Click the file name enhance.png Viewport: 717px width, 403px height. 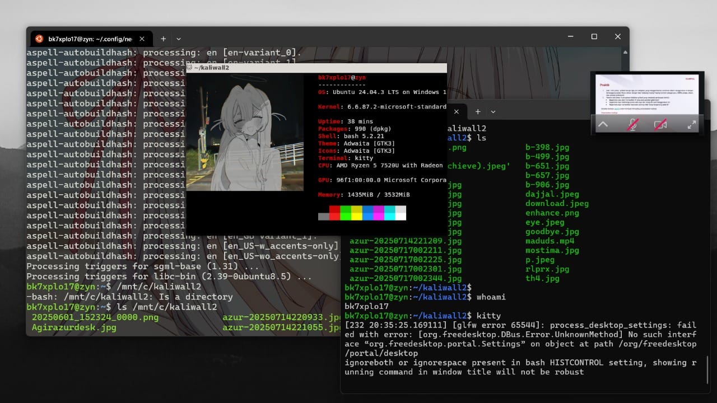tap(552, 213)
